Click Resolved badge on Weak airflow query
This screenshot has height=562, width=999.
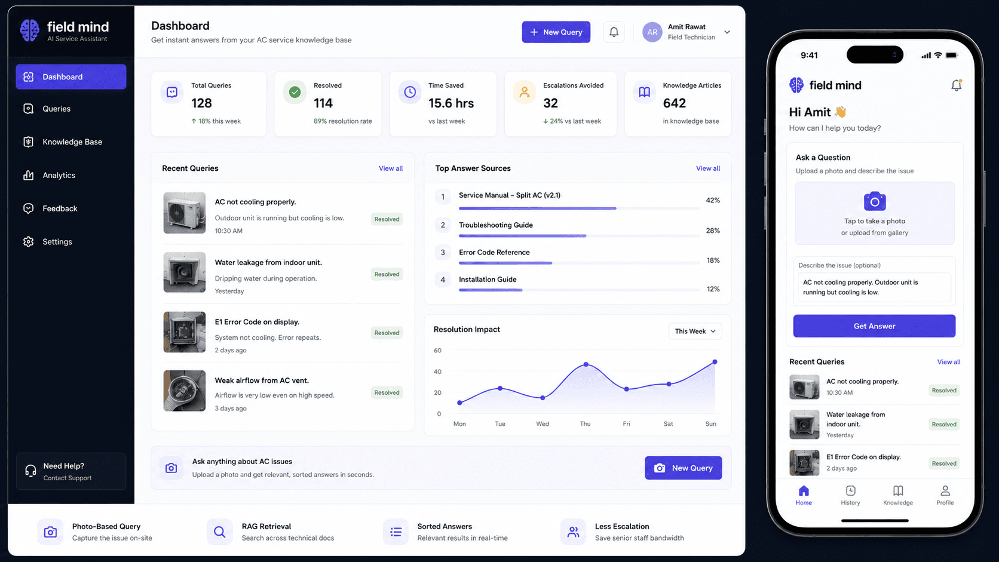point(387,392)
